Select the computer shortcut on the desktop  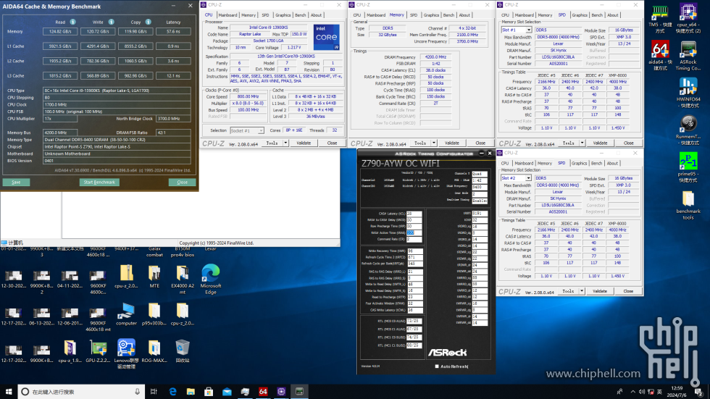(126, 314)
